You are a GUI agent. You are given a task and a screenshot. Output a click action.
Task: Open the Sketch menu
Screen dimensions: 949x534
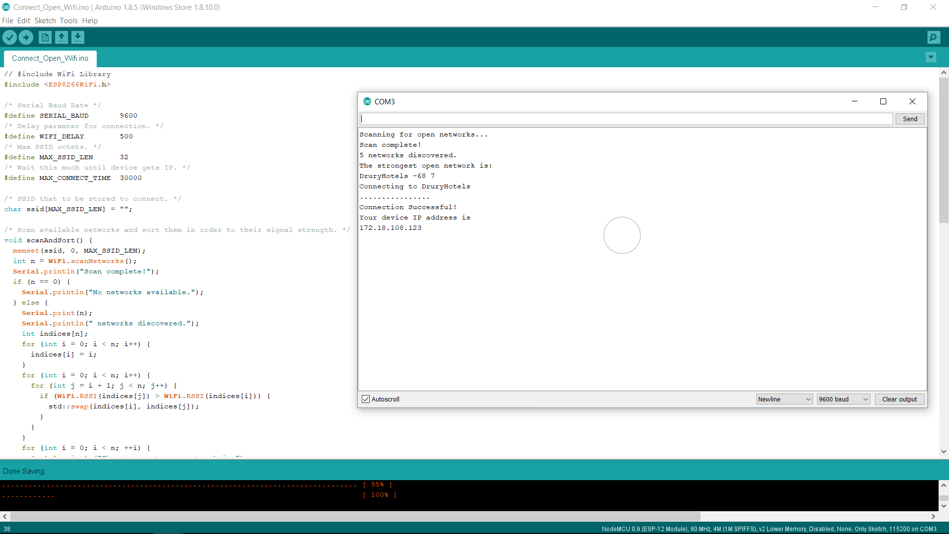tap(45, 21)
